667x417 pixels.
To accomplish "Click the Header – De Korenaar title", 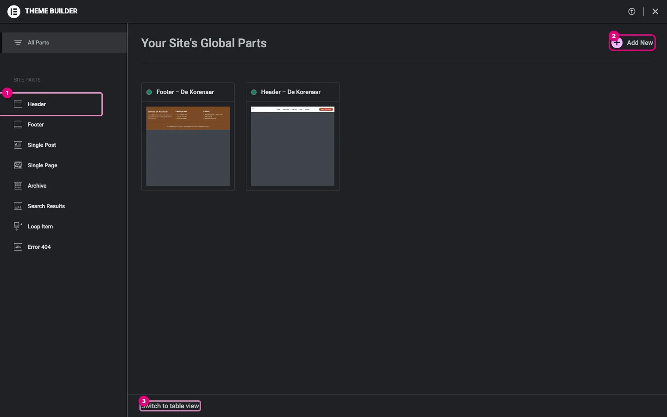I will [291, 92].
